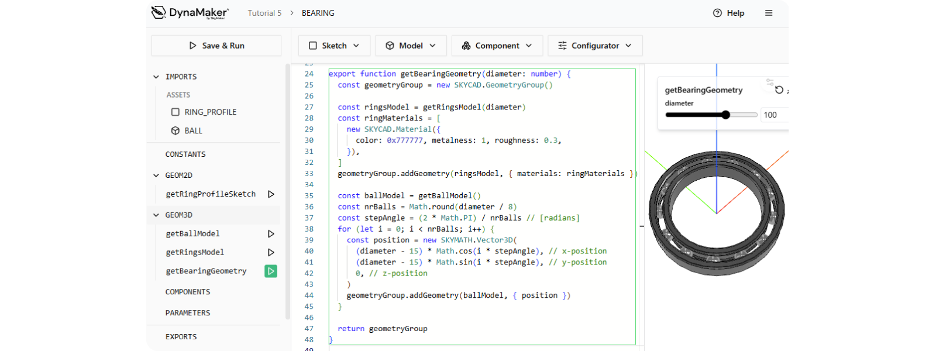
Task: Collapse the GEOM3D section
Action: tap(156, 215)
